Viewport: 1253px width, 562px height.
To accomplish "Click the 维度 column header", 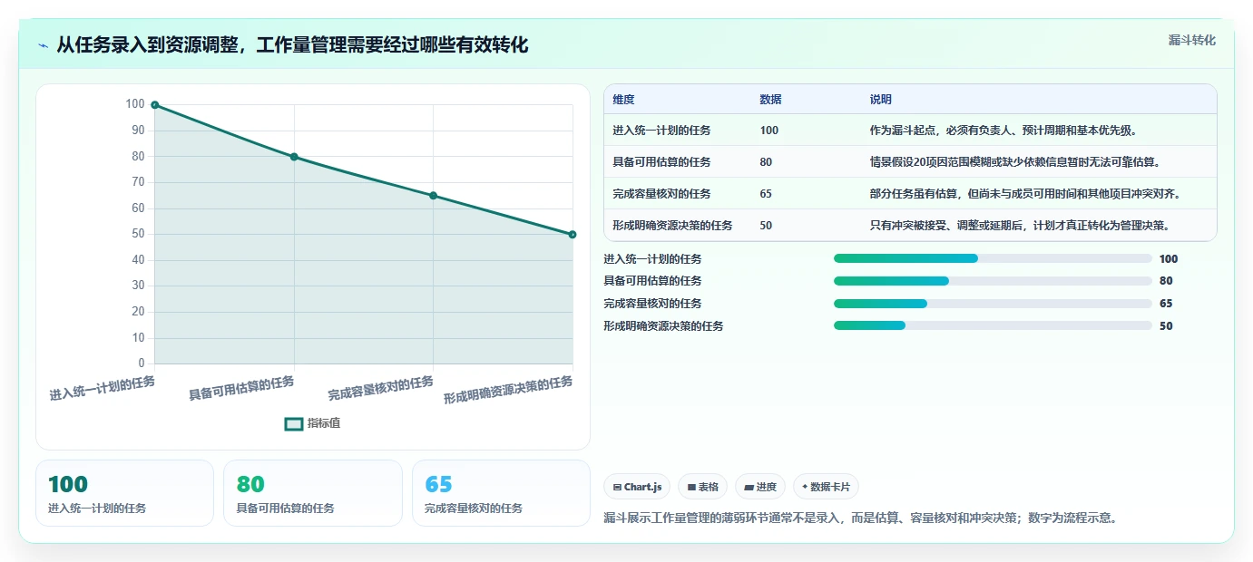I will [623, 100].
